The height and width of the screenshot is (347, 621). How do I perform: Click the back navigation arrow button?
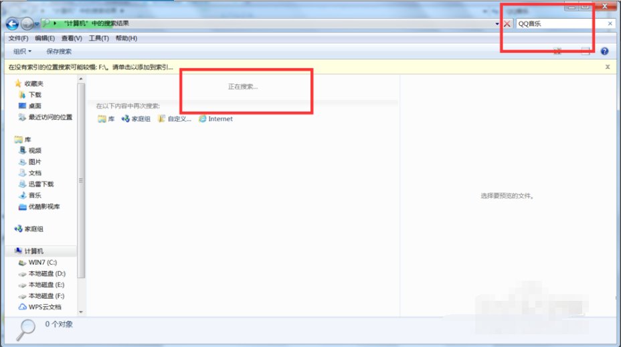click(x=12, y=23)
